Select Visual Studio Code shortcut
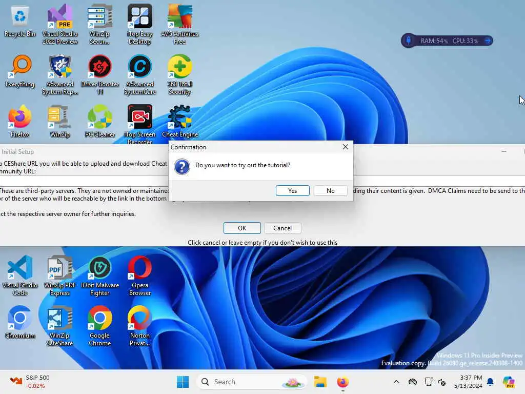The image size is (525, 394). click(x=20, y=276)
